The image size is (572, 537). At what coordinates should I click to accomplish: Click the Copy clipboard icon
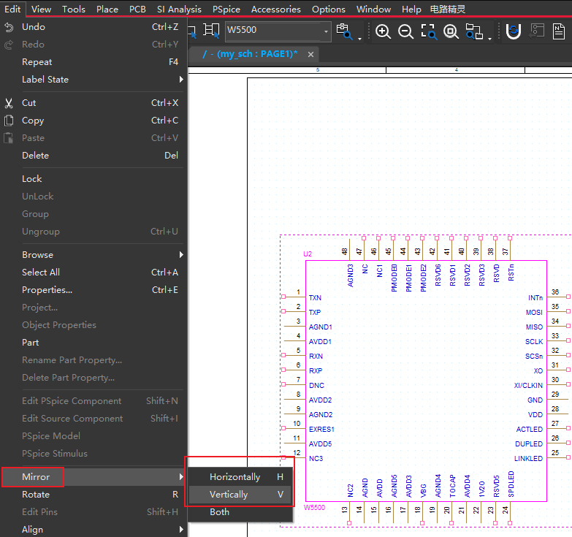tap(9, 121)
